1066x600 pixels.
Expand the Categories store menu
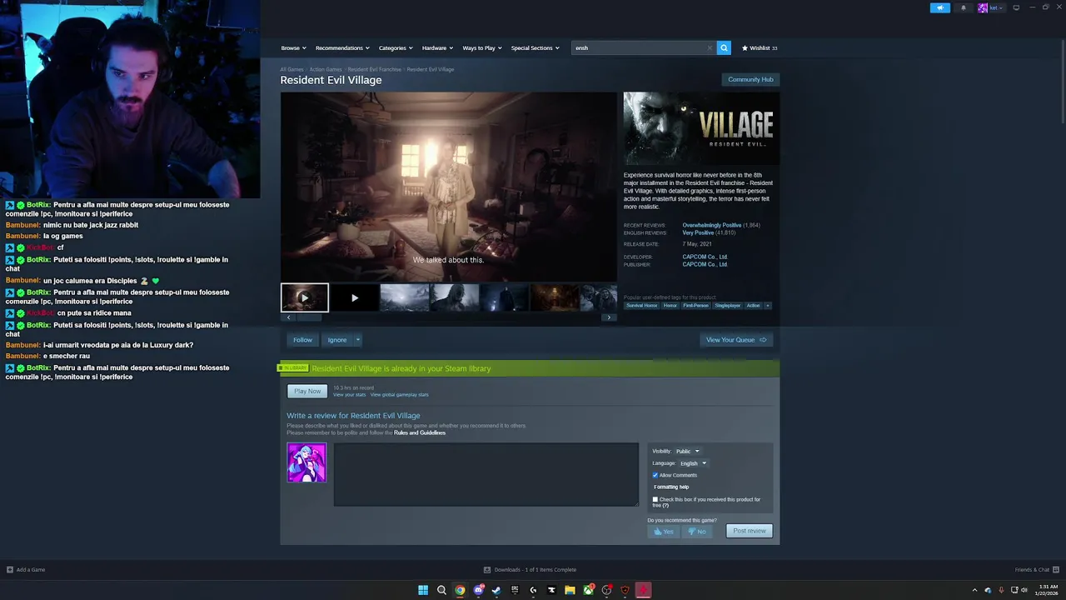[x=396, y=47]
